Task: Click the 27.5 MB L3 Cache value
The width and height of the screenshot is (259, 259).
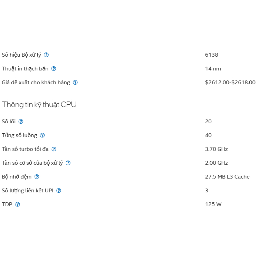Action: (x=227, y=177)
